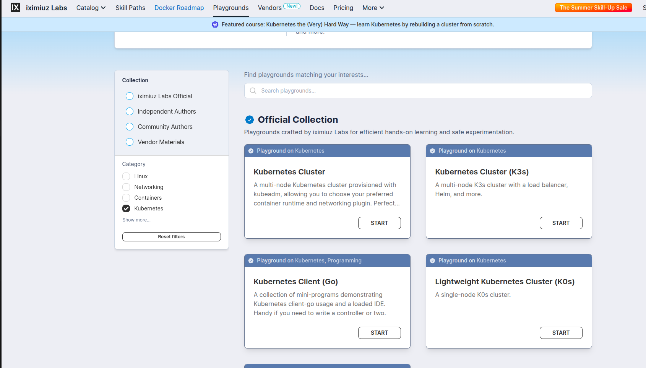Click the iximiuz Labs brand name link
This screenshot has height=368, width=646.
47,8
